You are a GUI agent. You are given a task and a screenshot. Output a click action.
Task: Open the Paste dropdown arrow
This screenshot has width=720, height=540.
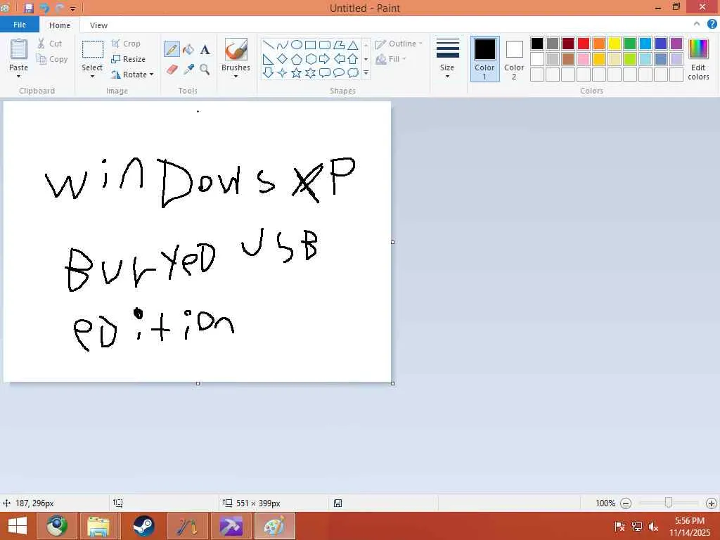18,76
